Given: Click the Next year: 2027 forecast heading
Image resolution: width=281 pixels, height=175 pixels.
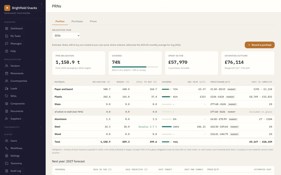Looking at the screenshot, I should [68, 161].
